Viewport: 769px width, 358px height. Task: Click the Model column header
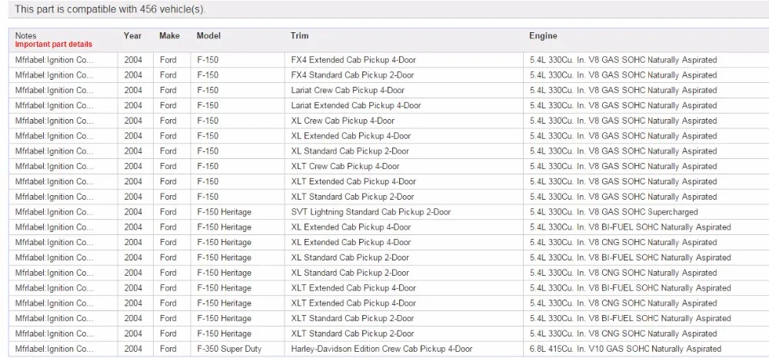[x=208, y=36]
